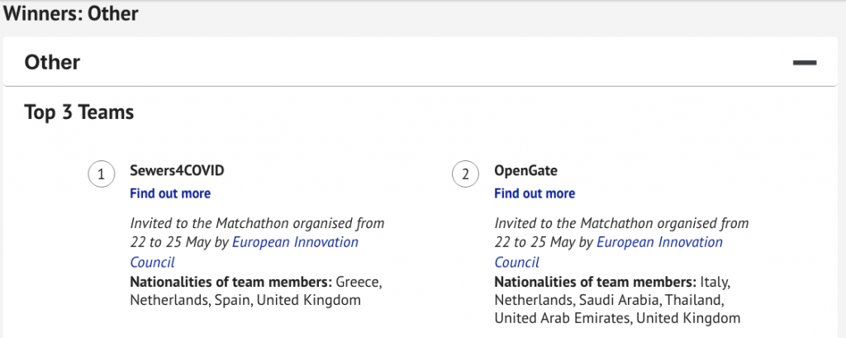Follow European Innovation link in Sewers4COVID entry
The image size is (846, 338).
295,242
